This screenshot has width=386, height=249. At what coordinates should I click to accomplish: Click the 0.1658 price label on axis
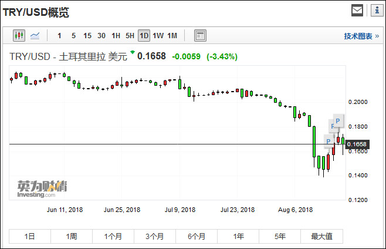pos(357,144)
